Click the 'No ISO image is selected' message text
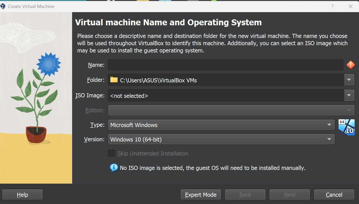This screenshot has height=204, width=359. [x=213, y=168]
